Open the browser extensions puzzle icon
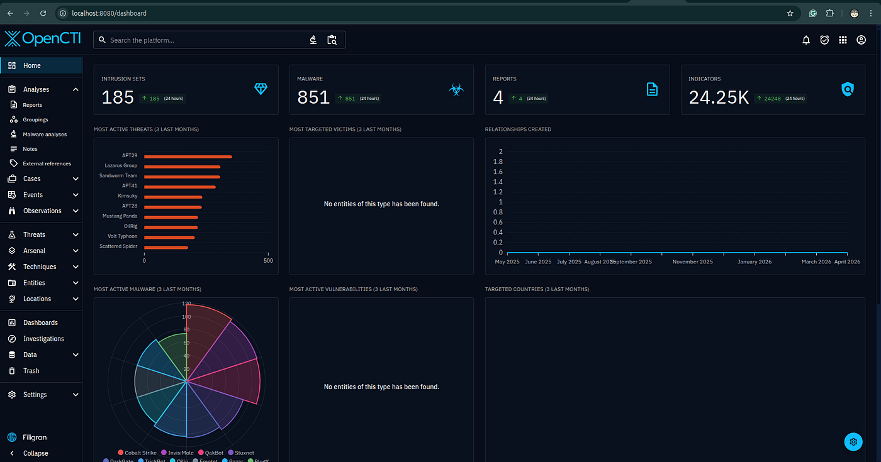Image resolution: width=881 pixels, height=462 pixels. click(830, 13)
